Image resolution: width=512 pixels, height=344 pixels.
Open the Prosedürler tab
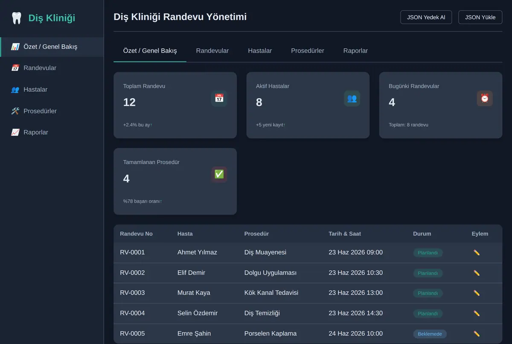[x=308, y=51]
